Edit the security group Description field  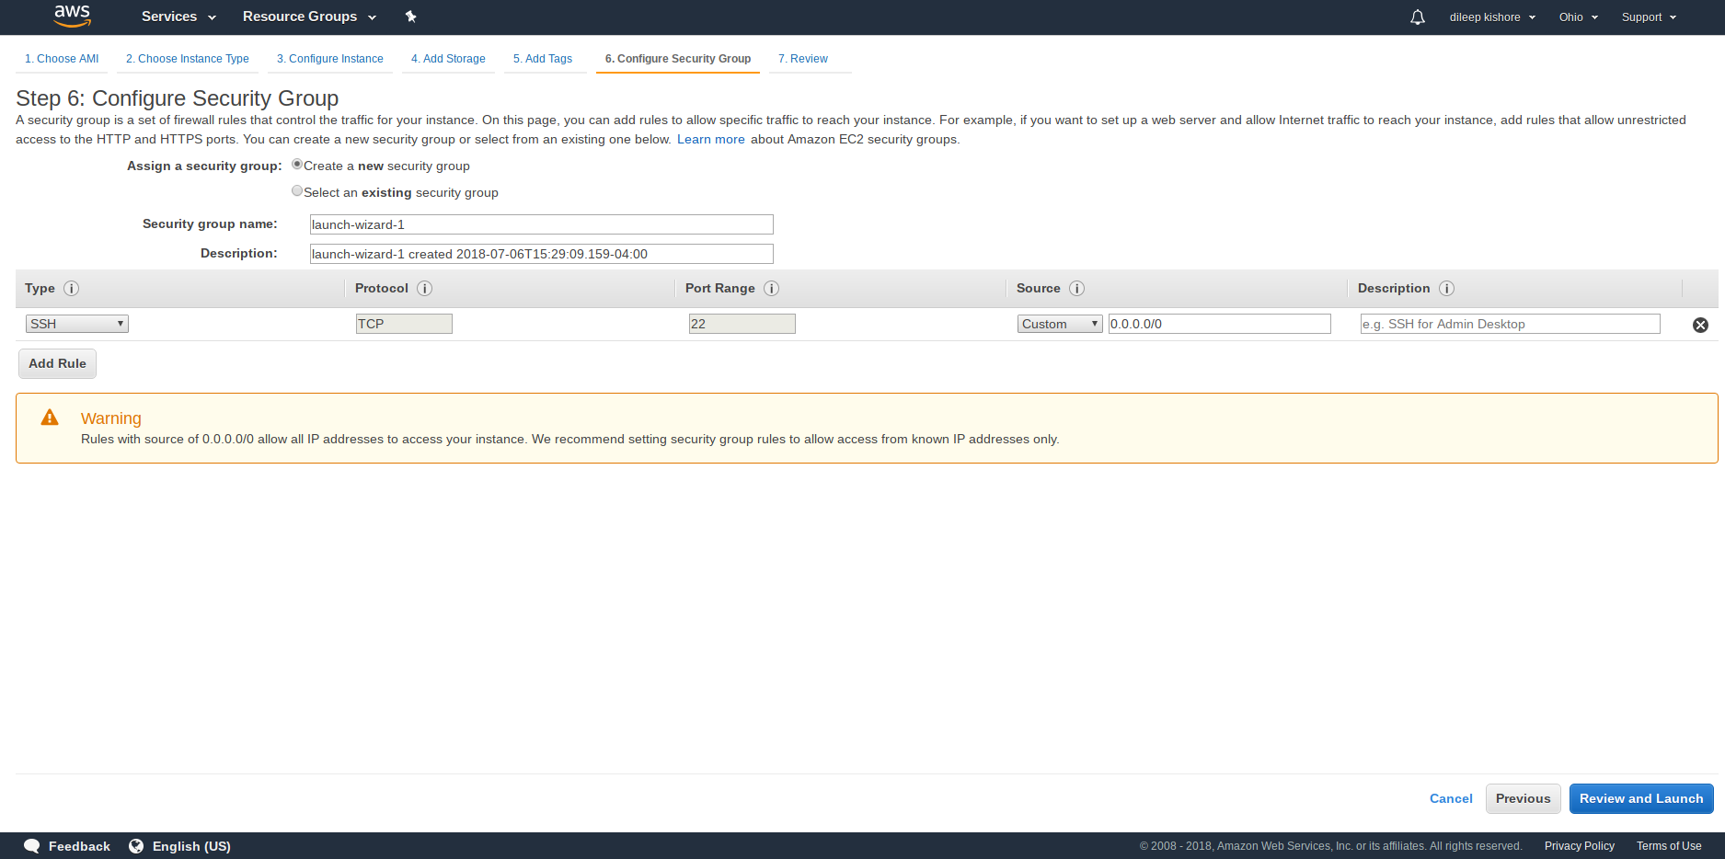tap(541, 254)
